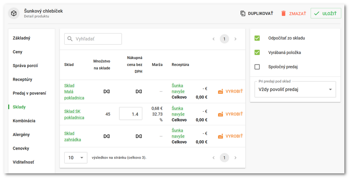This screenshot has height=178, width=349.
Task: Open the Viditeľnosť section
Action: point(23,162)
